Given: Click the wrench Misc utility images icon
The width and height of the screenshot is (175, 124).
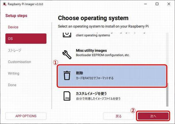Looking at the screenshot, I should point(67,53).
